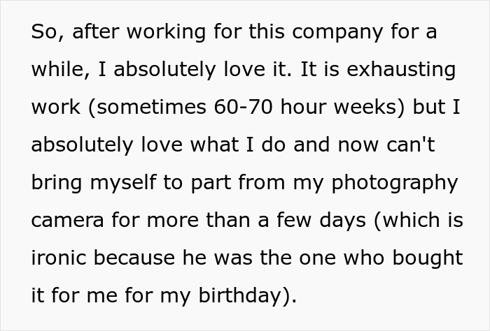
Task: Select the word "company"
Action: click(x=337, y=32)
